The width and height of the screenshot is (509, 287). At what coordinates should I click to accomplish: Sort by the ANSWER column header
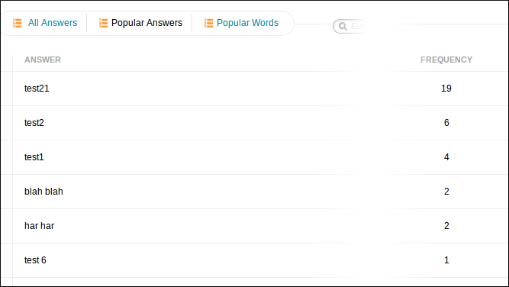43,60
